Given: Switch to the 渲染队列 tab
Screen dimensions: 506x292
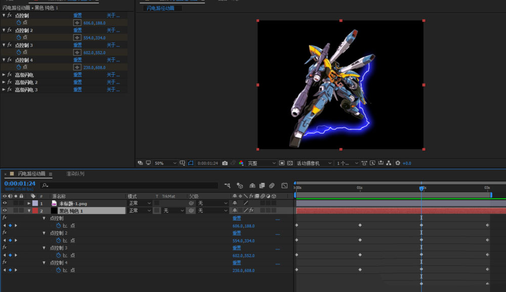Looking at the screenshot, I should tap(75, 174).
